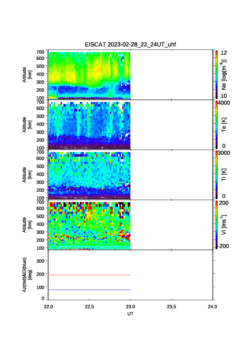
Task: Click the Ti ion temperature color bar
Action: pyautogui.click(x=217, y=175)
